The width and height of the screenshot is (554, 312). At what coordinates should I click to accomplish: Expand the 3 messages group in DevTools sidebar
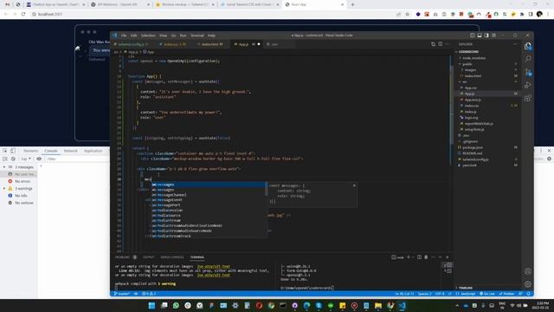point(4,167)
